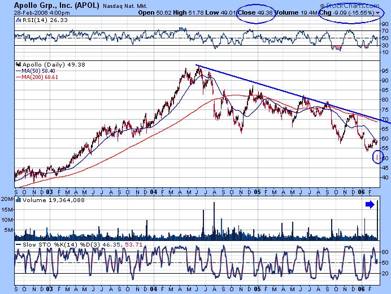Click the Apollo (Daily) 49.38 legend label
This screenshot has height=294, width=391.
point(54,64)
